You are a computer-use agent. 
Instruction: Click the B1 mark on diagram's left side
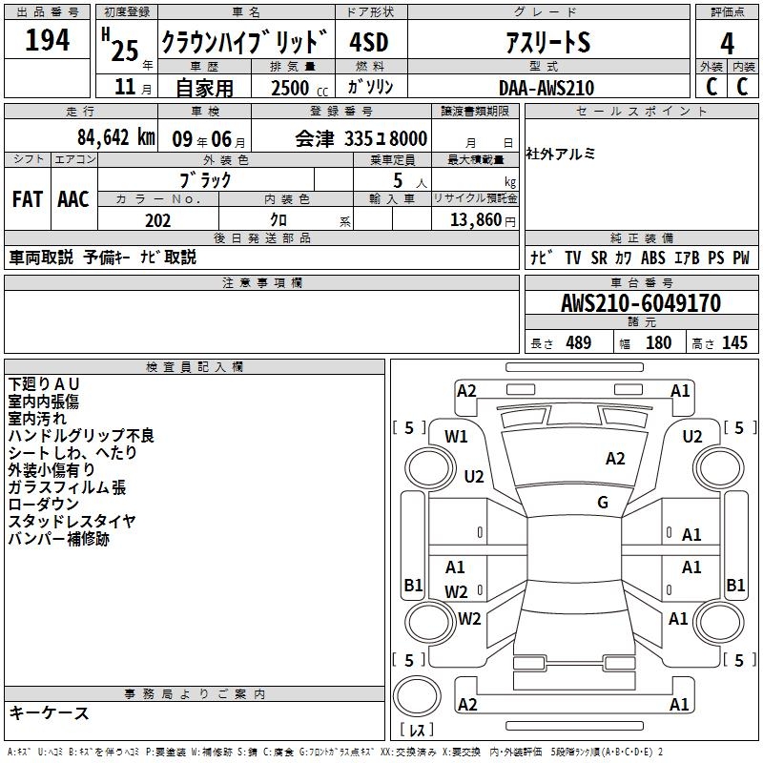tap(413, 586)
